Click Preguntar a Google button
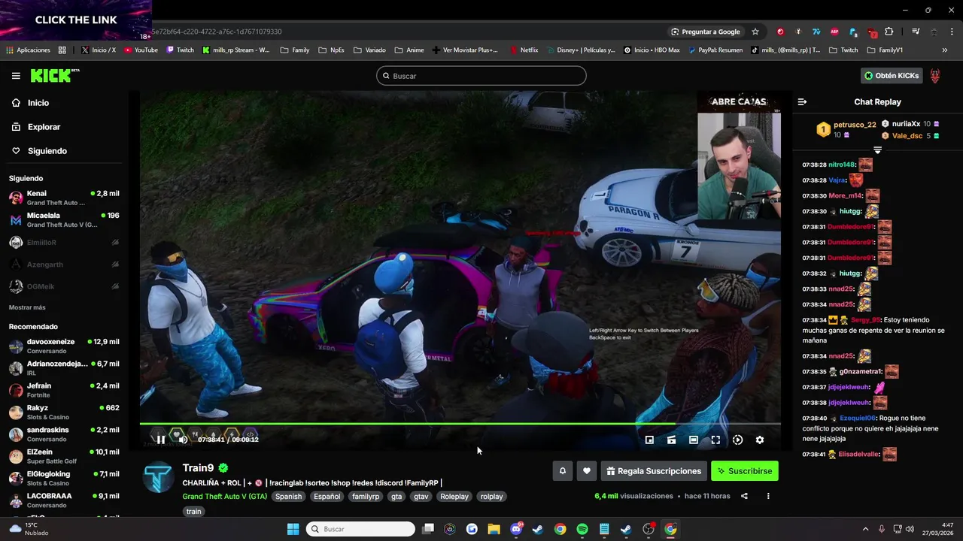Image resolution: width=963 pixels, height=541 pixels. coord(705,32)
